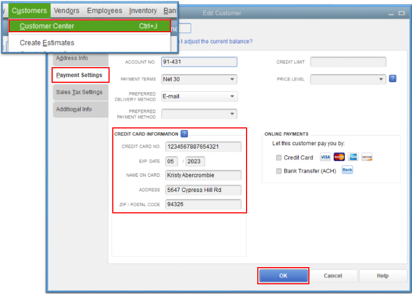Image resolution: width=412 pixels, height=294 pixels.
Task: Open the Inventory menu
Action: pos(143,11)
